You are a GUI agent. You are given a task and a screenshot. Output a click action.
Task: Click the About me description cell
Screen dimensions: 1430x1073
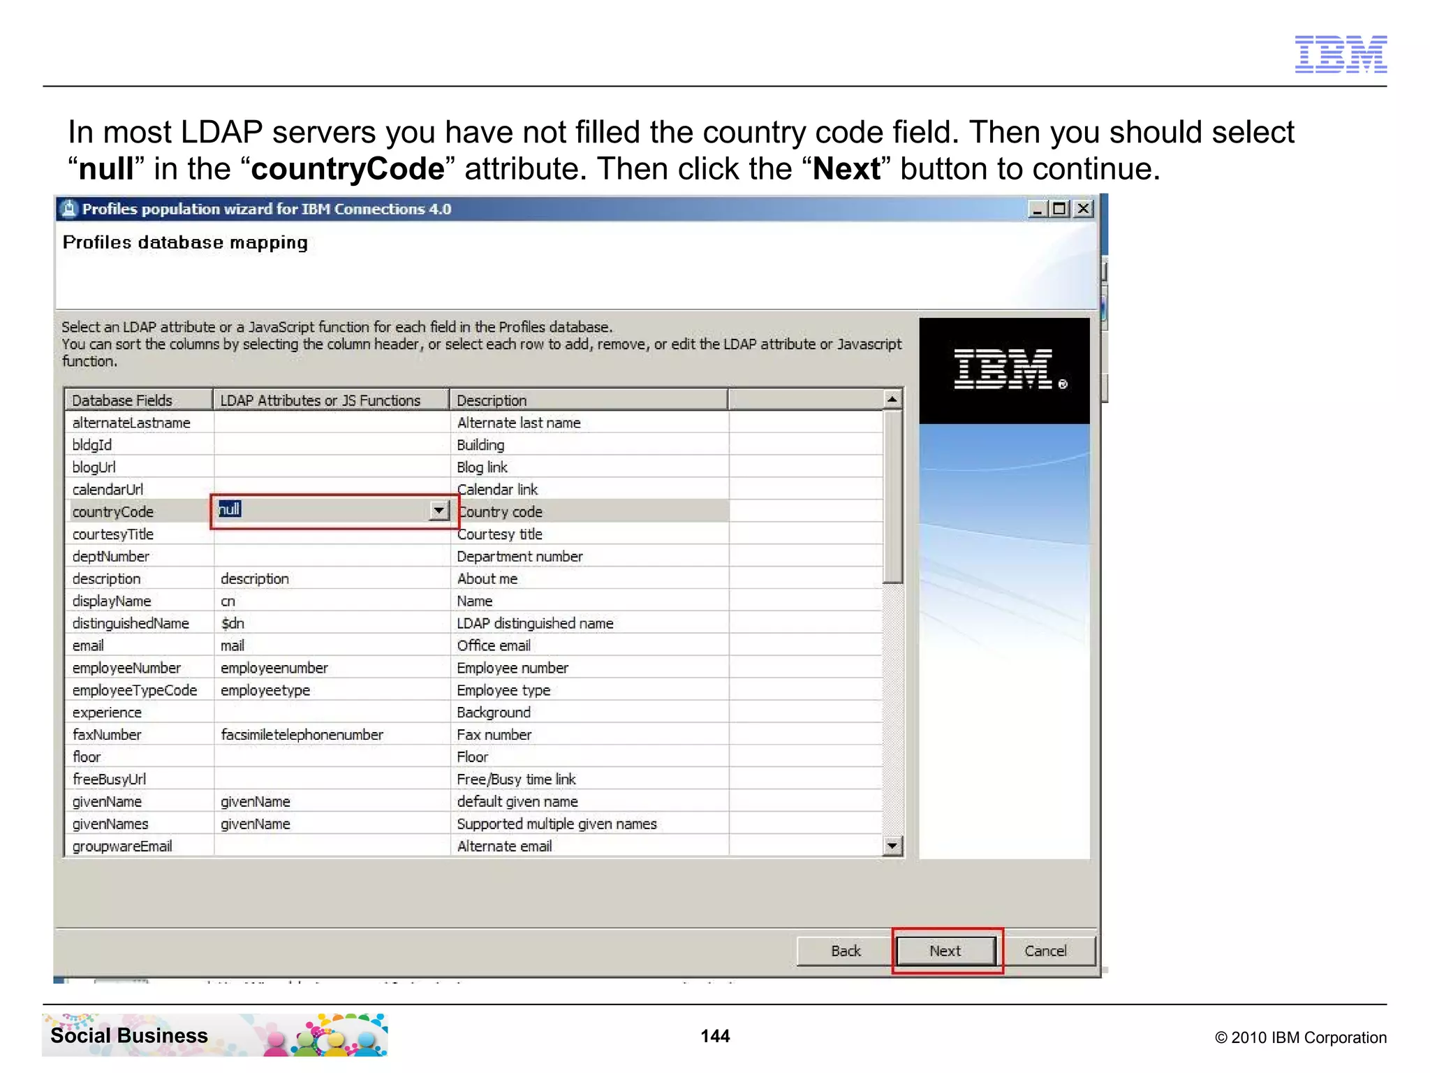[589, 579]
